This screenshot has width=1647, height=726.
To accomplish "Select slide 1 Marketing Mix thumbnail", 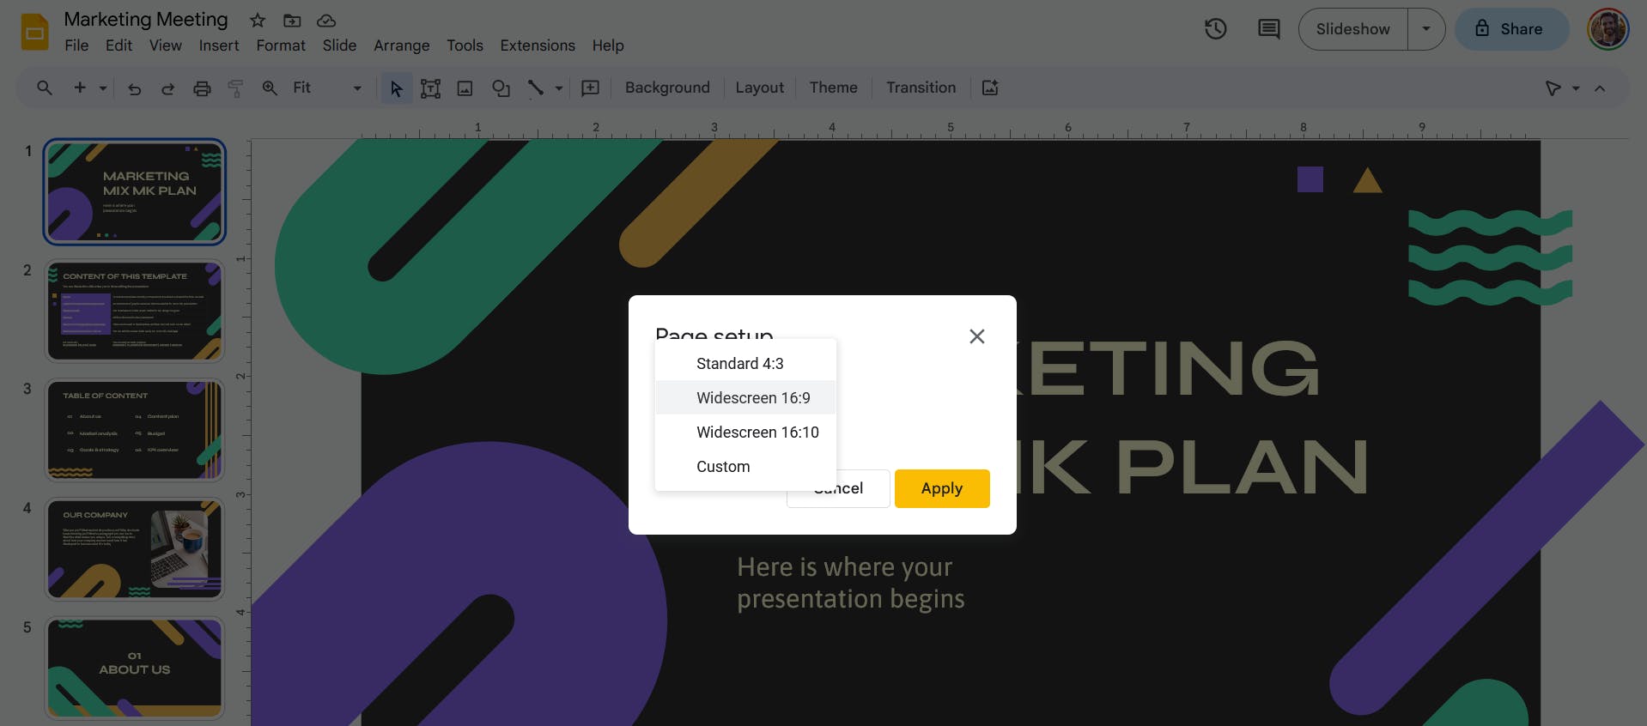I will (x=135, y=192).
